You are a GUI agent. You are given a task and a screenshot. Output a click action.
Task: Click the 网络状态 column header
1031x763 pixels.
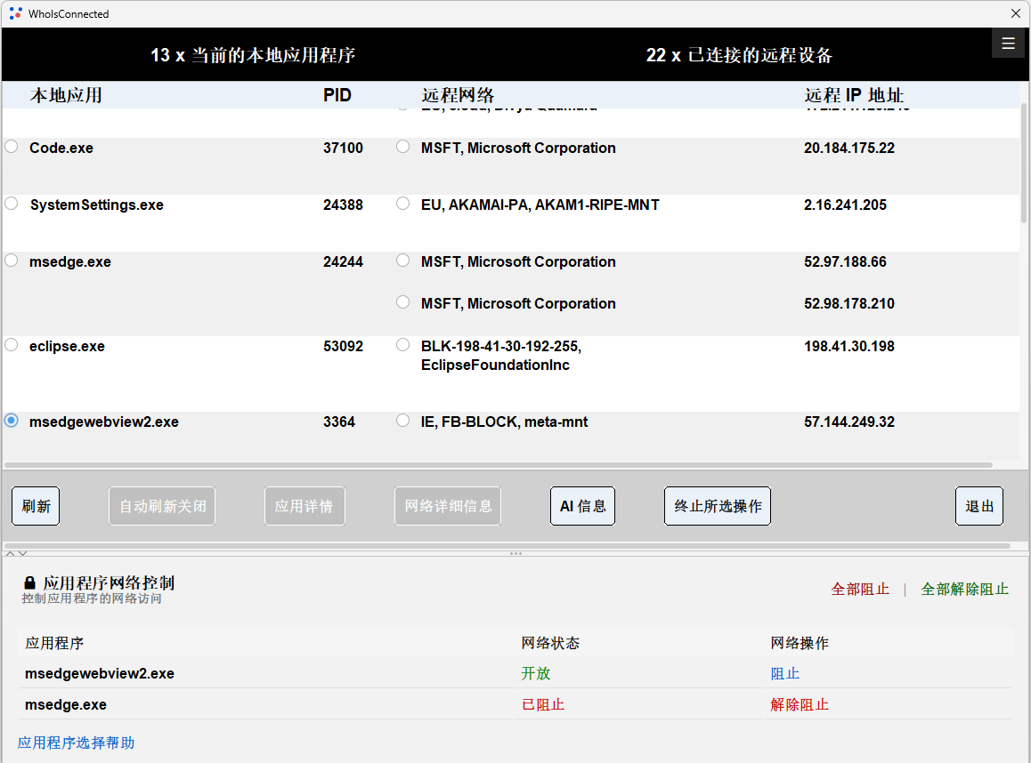(x=550, y=643)
